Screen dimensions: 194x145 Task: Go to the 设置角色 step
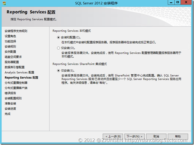pos(10,36)
